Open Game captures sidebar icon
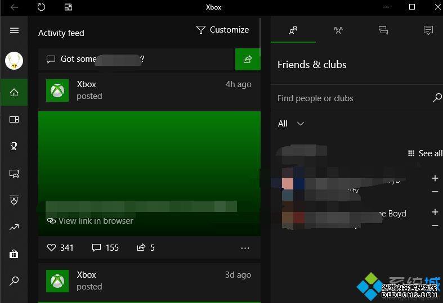Screen dimensions: 443x303 pos(14,173)
